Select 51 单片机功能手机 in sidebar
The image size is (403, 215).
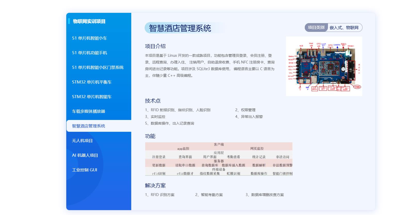pos(89,53)
